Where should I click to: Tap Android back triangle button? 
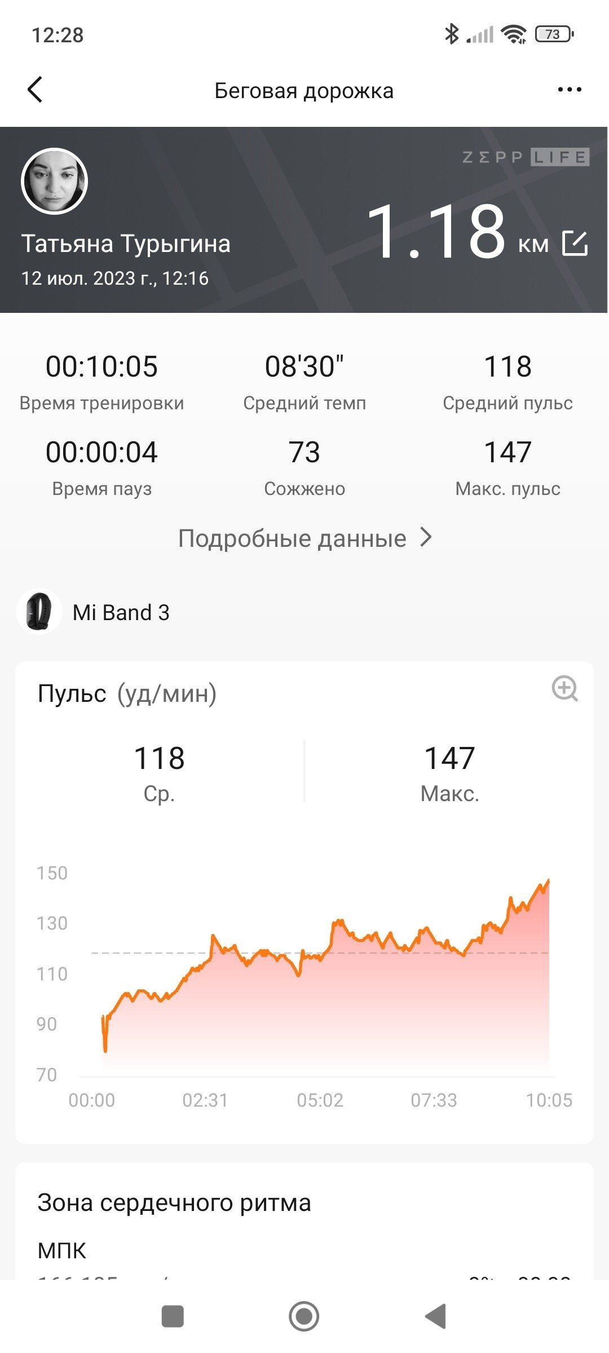click(435, 1316)
